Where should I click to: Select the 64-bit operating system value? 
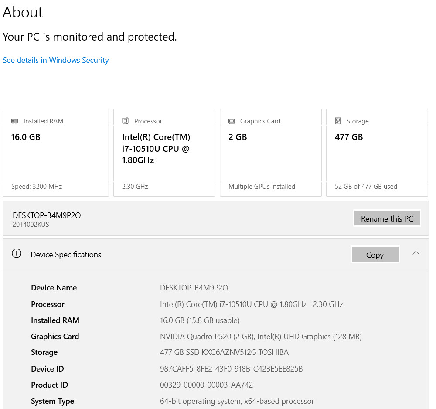point(237,401)
